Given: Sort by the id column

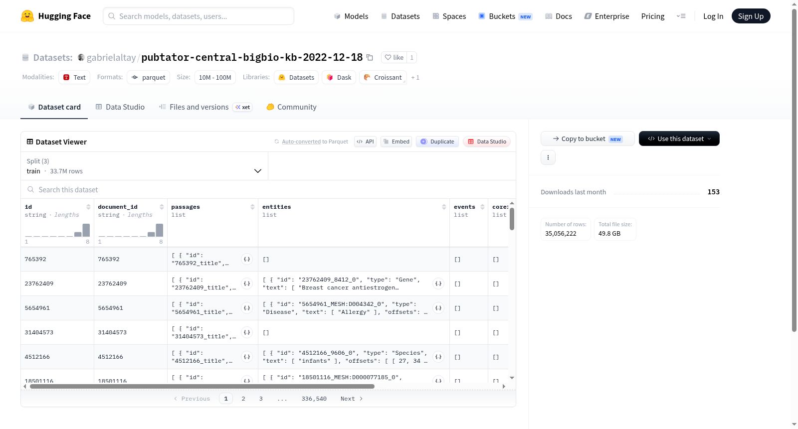Looking at the screenshot, I should click(x=88, y=207).
